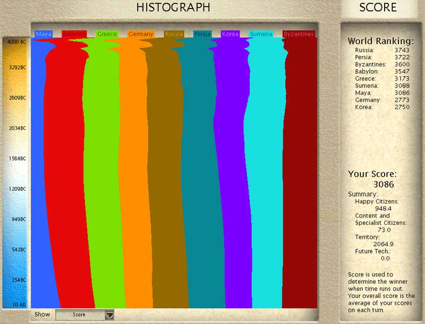The height and width of the screenshot is (324, 425).
Task: Click the Future Tech value 0.0
Action: point(385,258)
